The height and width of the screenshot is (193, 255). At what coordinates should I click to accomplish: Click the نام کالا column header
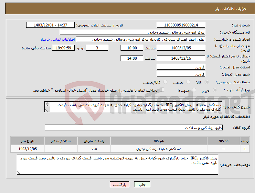159,141
